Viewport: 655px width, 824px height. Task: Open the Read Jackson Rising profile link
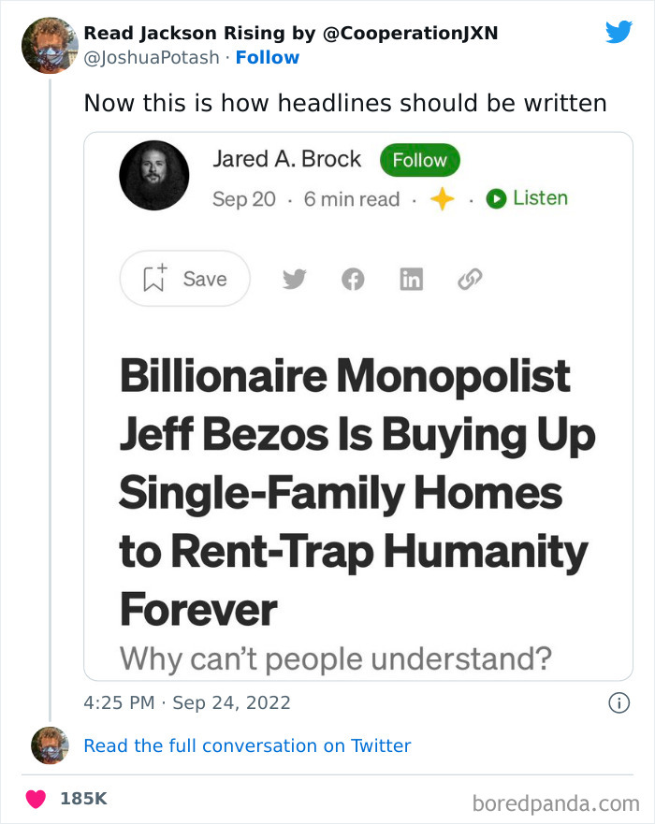point(290,31)
